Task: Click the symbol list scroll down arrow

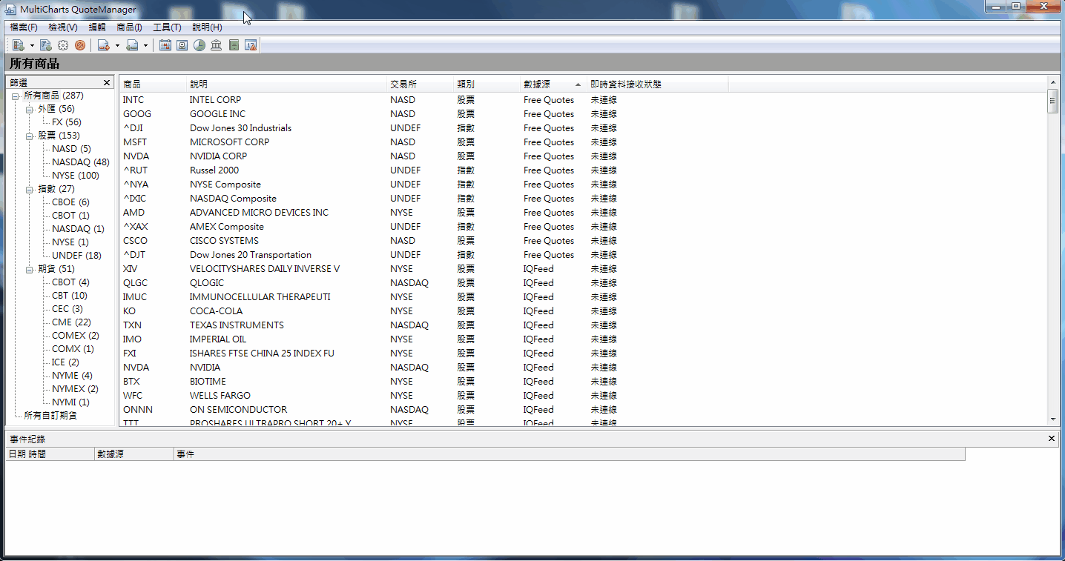Action: click(x=1052, y=419)
